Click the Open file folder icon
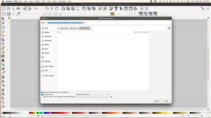This screenshot has width=211, height=118. [x=9, y=9]
